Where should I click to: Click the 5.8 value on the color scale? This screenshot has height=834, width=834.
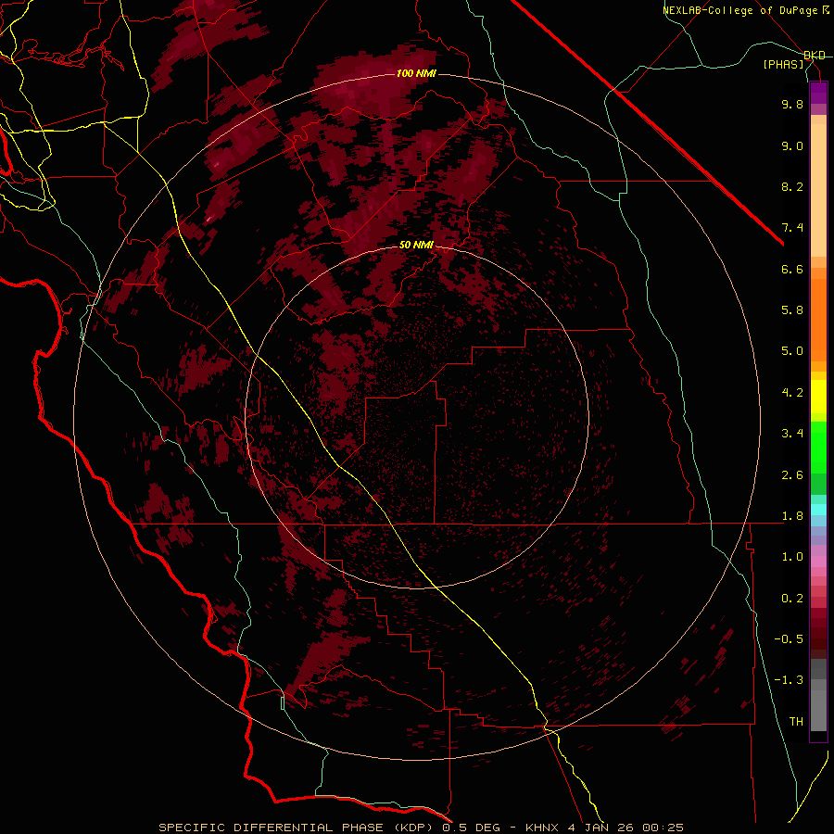[x=792, y=310]
